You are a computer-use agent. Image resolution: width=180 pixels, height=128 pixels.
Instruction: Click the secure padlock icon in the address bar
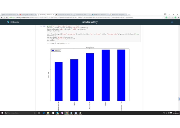[x=10, y=17]
